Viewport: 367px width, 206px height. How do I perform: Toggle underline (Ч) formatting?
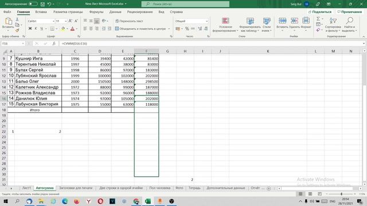[41, 29]
